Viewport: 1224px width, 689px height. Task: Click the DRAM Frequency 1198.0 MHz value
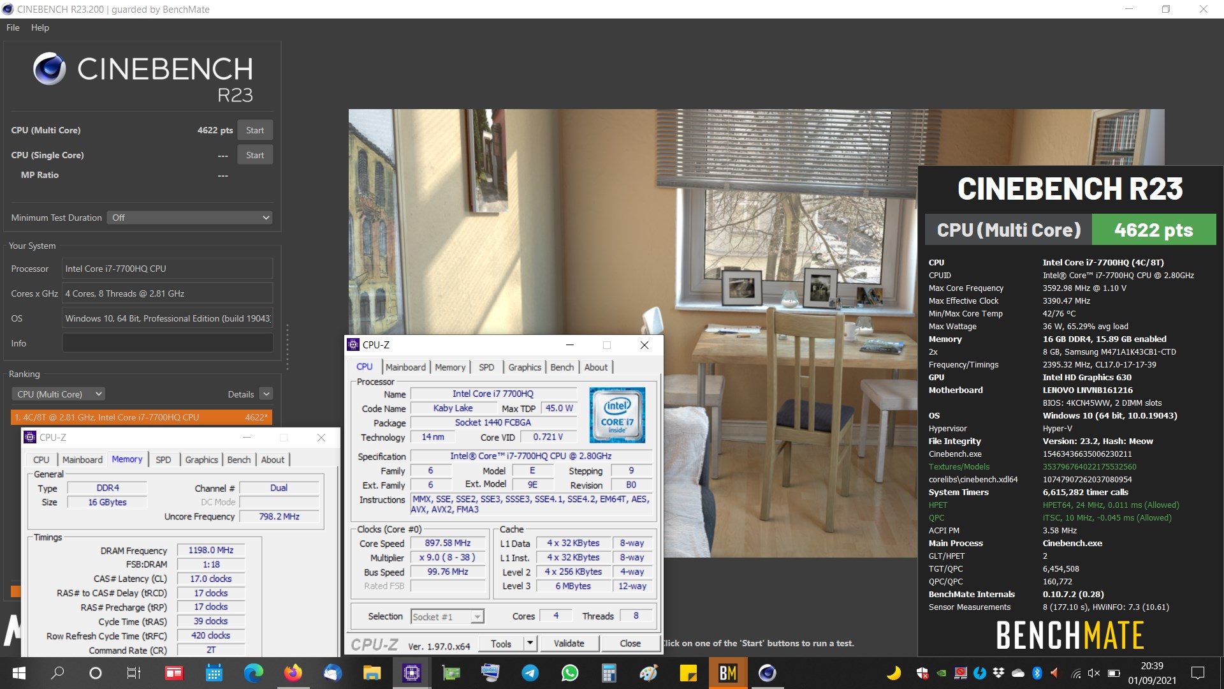coord(211,550)
